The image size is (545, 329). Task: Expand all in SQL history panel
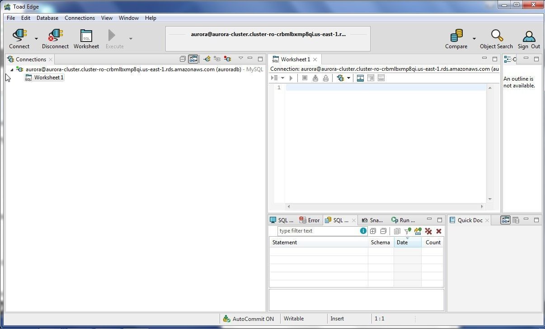(373, 231)
